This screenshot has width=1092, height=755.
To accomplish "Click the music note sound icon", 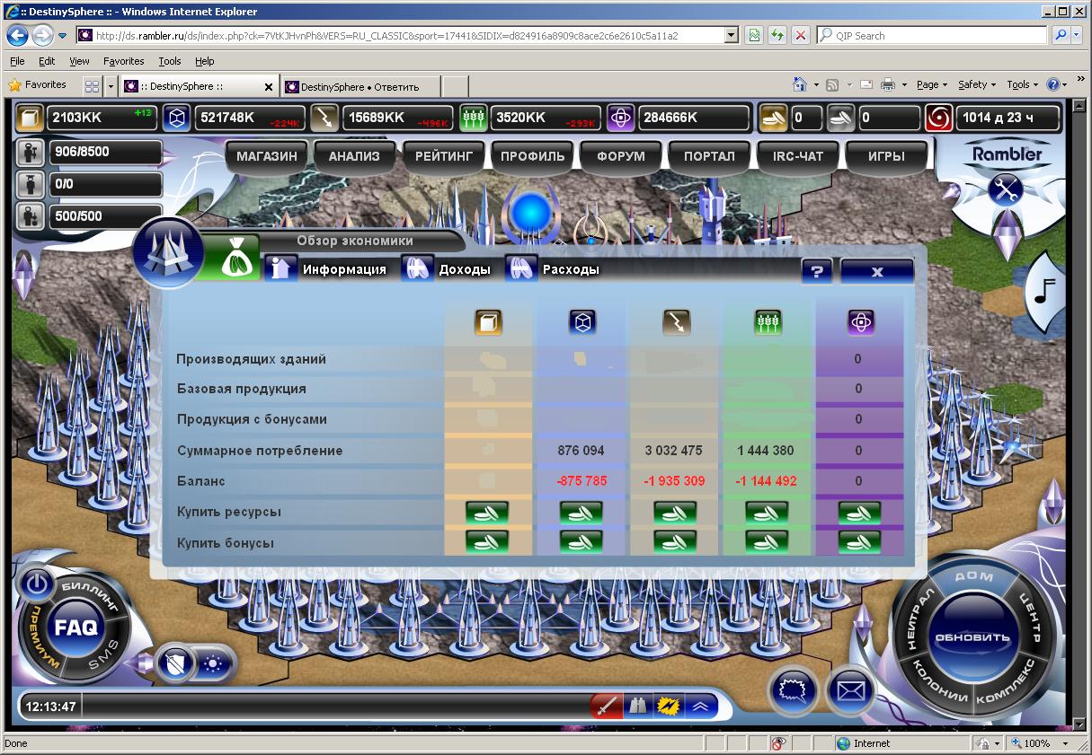I will [x=1045, y=290].
